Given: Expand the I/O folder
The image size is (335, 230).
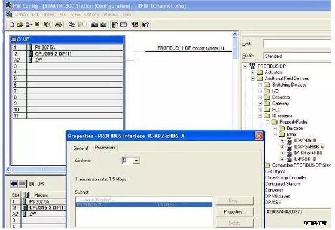Looking at the screenshot, I should tap(260, 91).
